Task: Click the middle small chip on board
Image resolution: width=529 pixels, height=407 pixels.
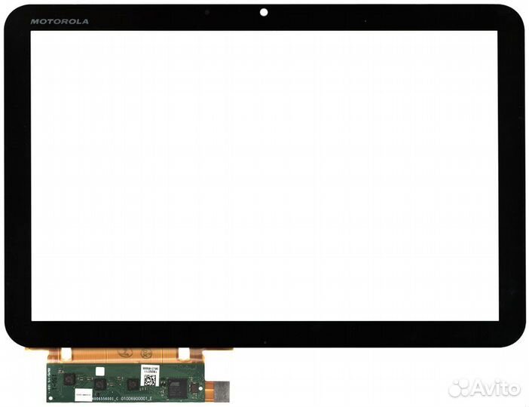Action: [x=99, y=384]
